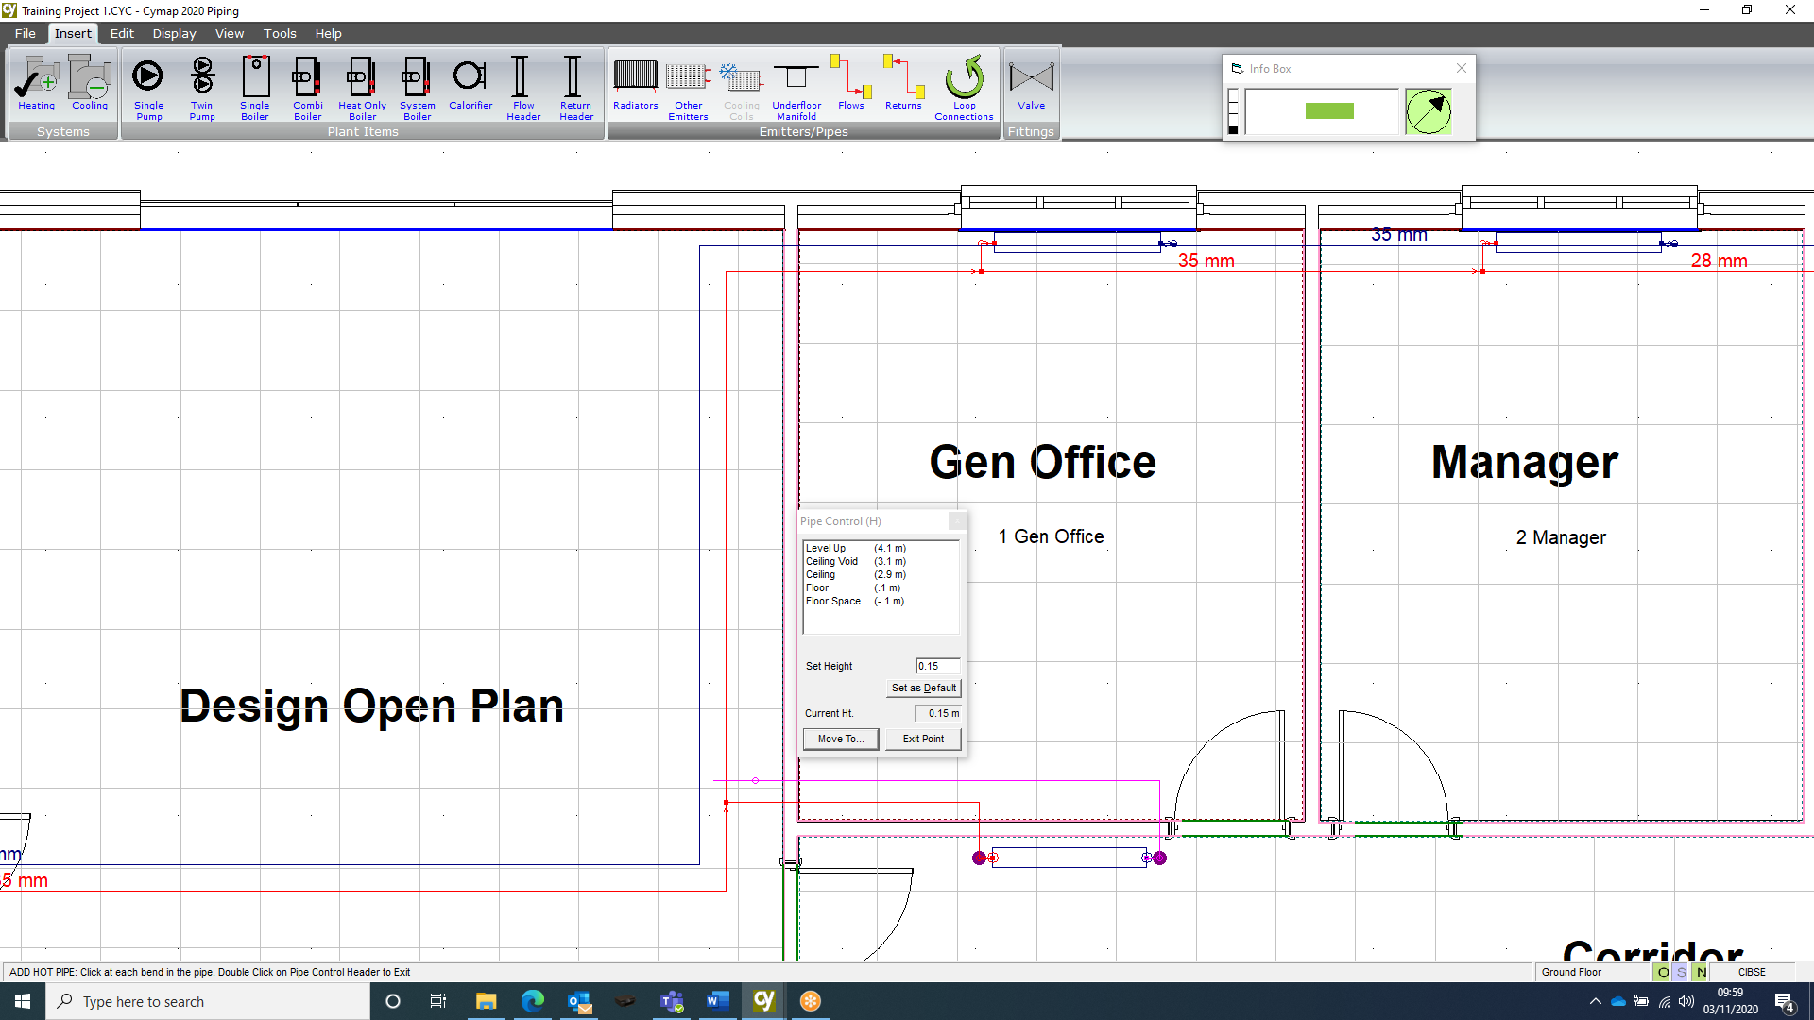Click the CIBSE status field
This screenshot has height=1020, width=1814.
[x=1752, y=972]
